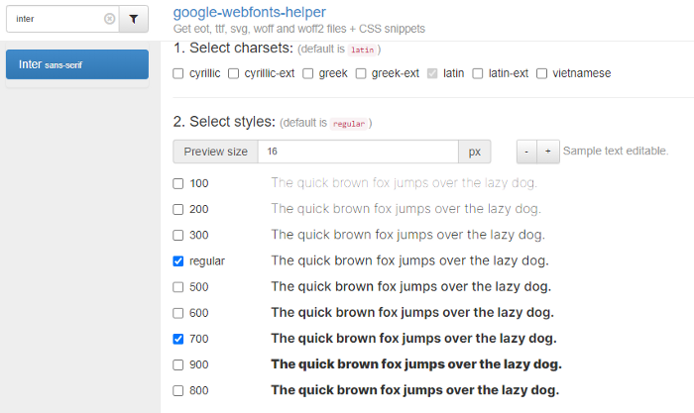Click the 500 weight sample sentence
Viewport: 694px width, 413px height.
pyautogui.click(x=411, y=286)
